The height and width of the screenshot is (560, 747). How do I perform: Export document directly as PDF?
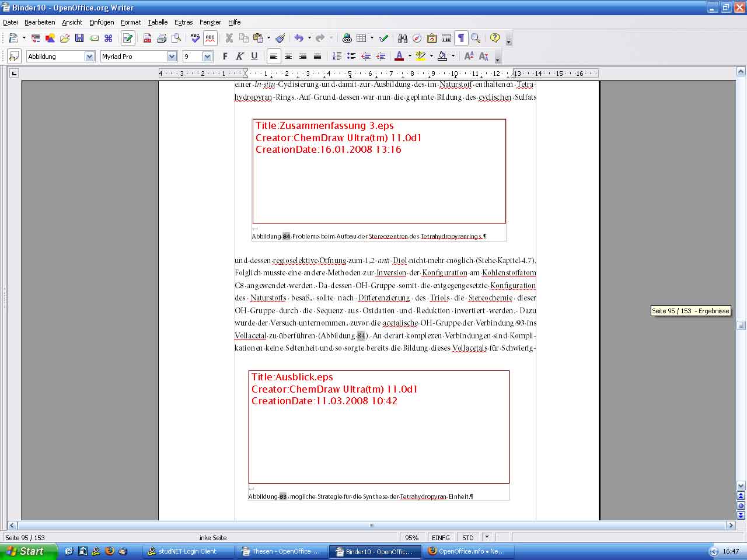147,38
